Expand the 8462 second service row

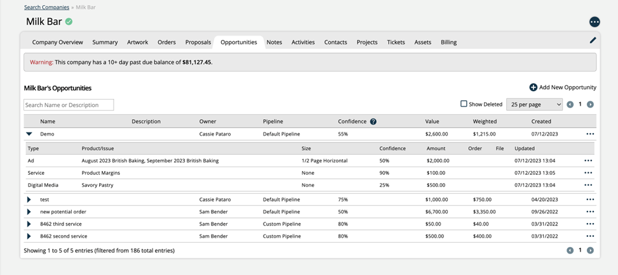(x=29, y=236)
